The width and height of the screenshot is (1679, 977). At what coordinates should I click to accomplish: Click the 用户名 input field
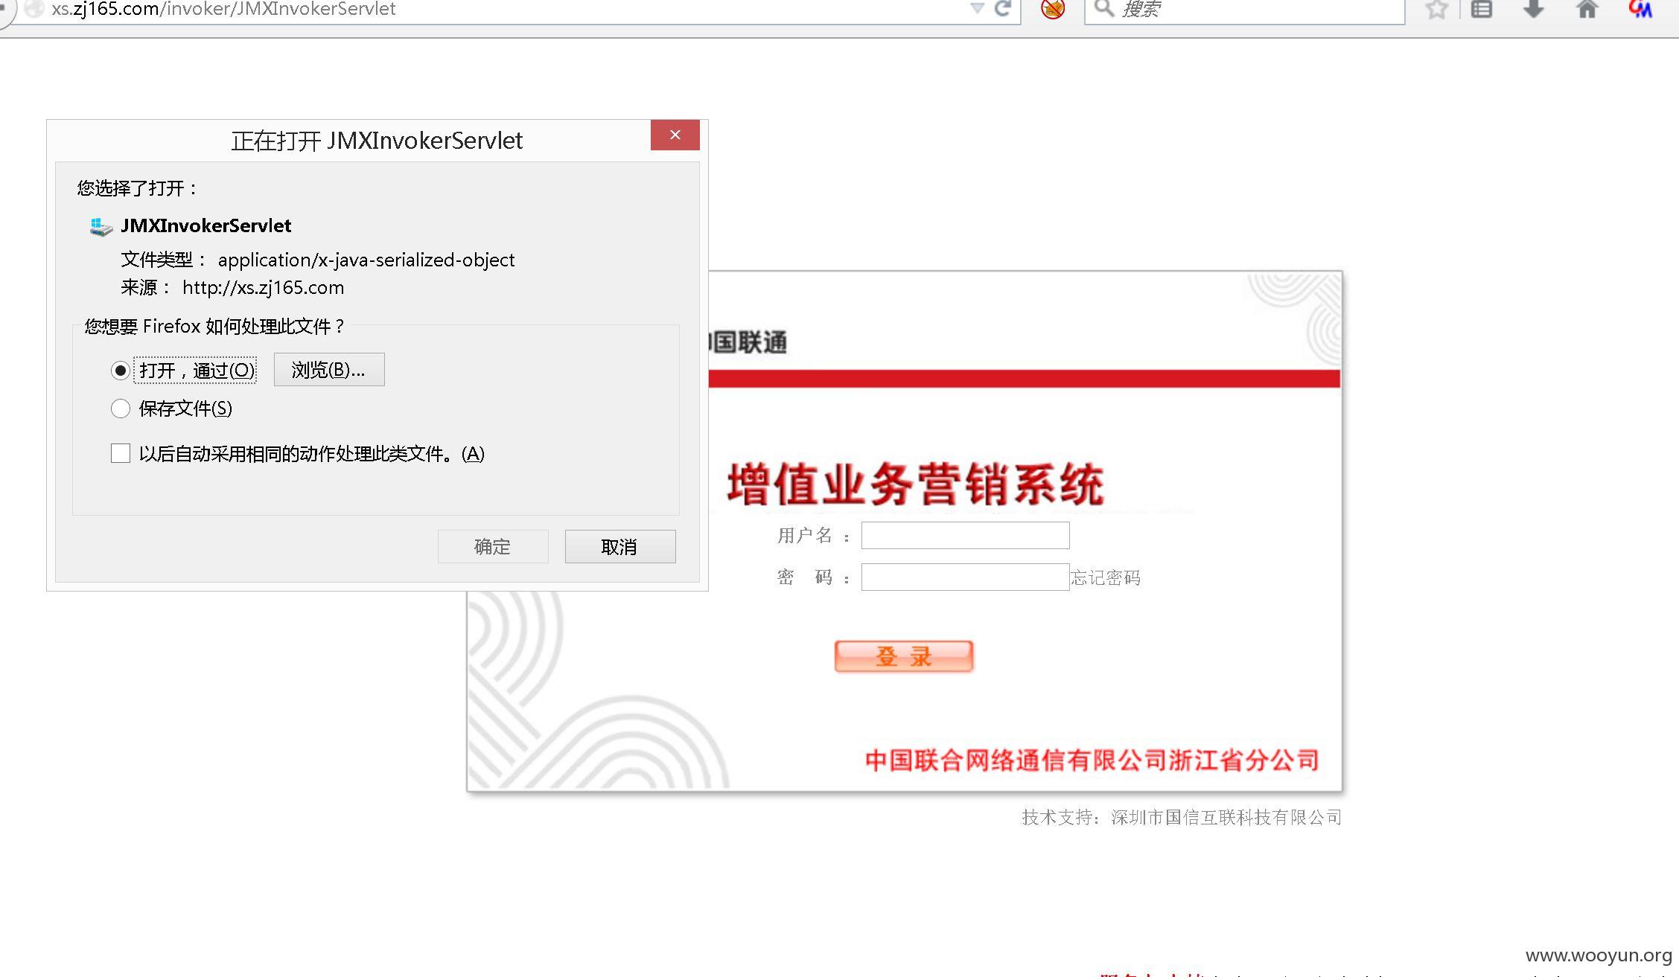tap(966, 536)
